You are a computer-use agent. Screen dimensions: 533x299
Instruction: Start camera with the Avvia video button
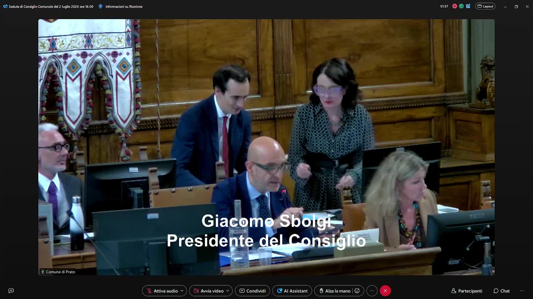click(x=209, y=291)
